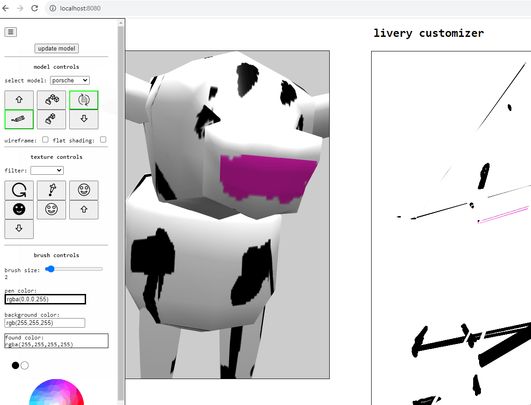Click the background color input field
Viewport: 531px width, 405px height.
pyautogui.click(x=45, y=323)
